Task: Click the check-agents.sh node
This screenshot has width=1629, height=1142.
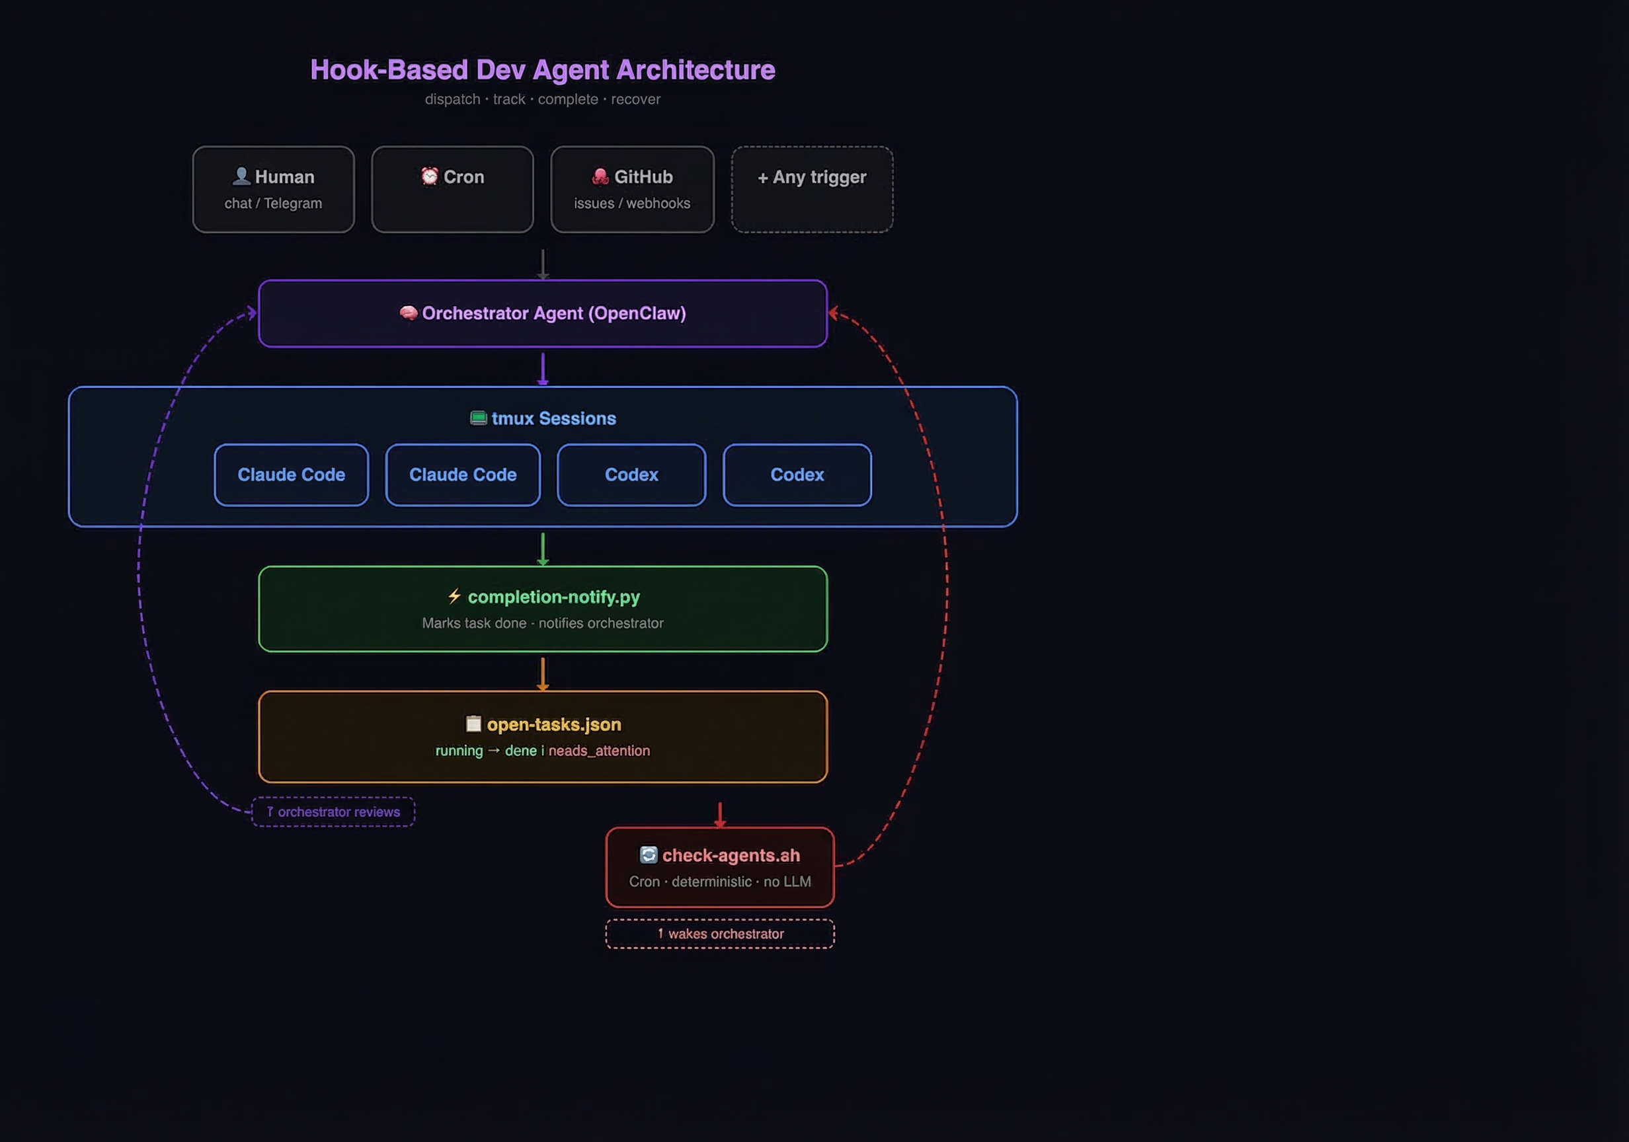Action: point(719,867)
